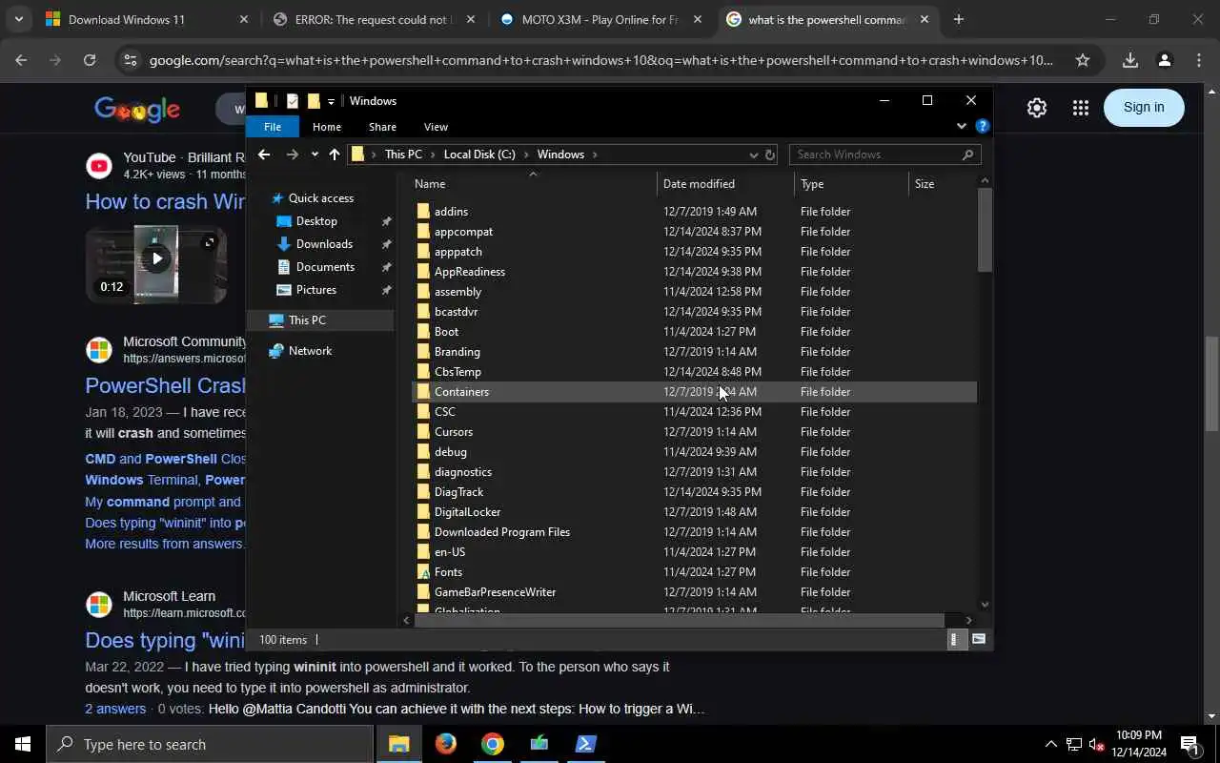Open Google quick settings gear

tap(1037, 108)
